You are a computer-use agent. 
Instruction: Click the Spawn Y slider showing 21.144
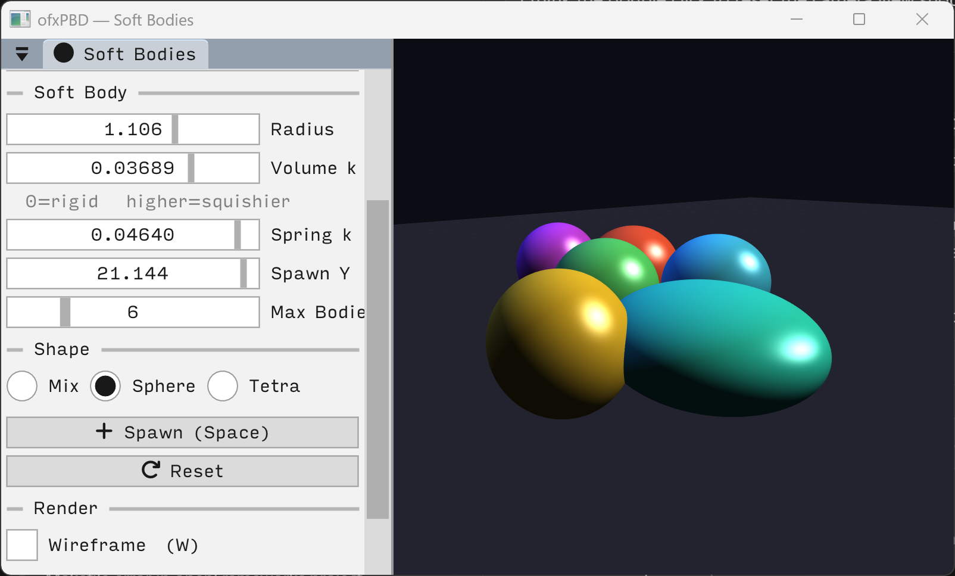coord(133,273)
